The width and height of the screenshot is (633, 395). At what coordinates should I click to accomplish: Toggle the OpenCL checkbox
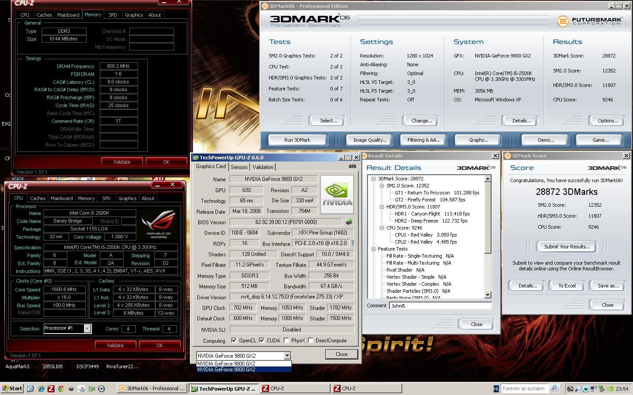[234, 341]
